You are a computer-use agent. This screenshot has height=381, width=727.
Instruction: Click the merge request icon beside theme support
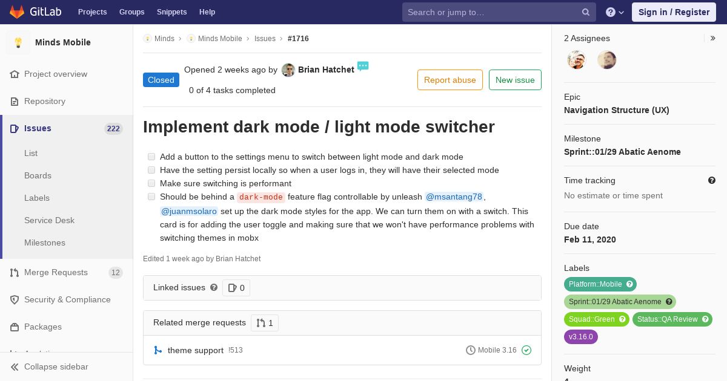tap(158, 350)
